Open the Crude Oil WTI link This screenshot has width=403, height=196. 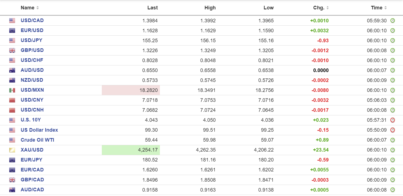37,140
